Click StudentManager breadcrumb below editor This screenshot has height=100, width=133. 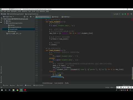pos(48,83)
